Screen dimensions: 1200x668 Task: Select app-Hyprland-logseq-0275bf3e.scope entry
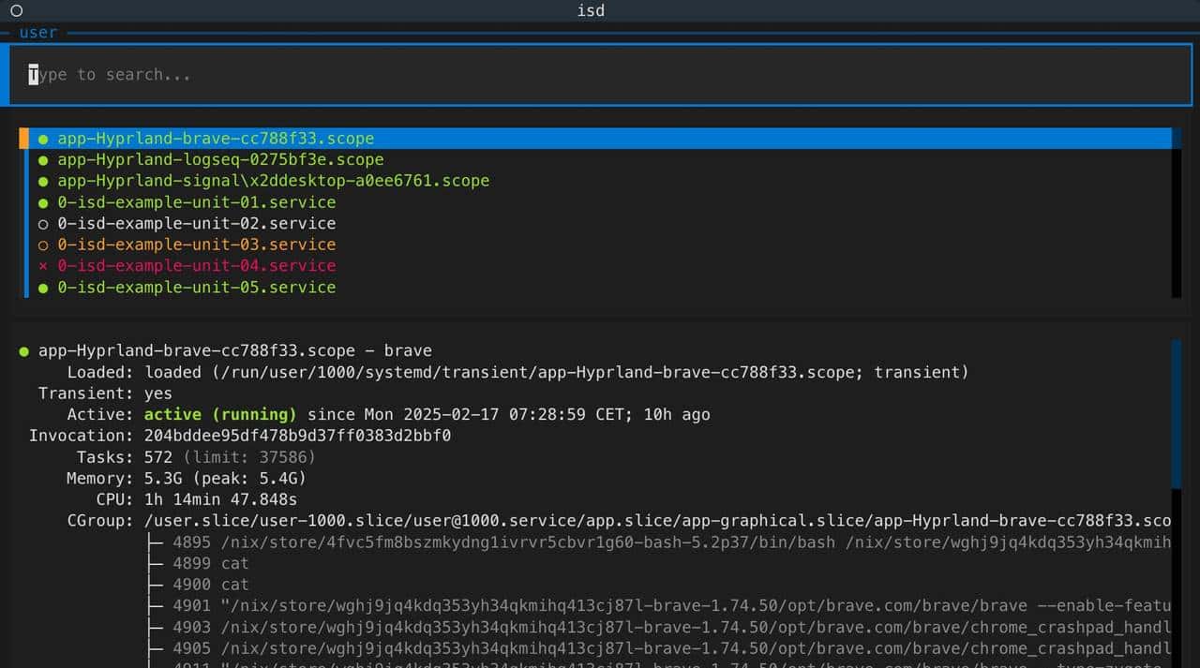coord(220,160)
